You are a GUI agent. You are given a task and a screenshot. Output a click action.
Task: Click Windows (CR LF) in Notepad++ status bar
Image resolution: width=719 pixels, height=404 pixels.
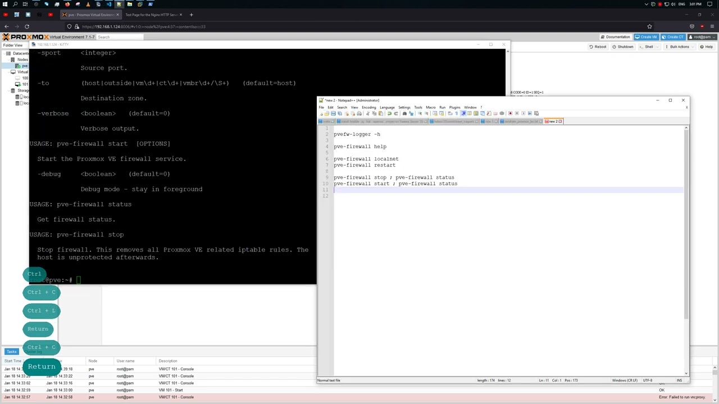tap(624, 380)
